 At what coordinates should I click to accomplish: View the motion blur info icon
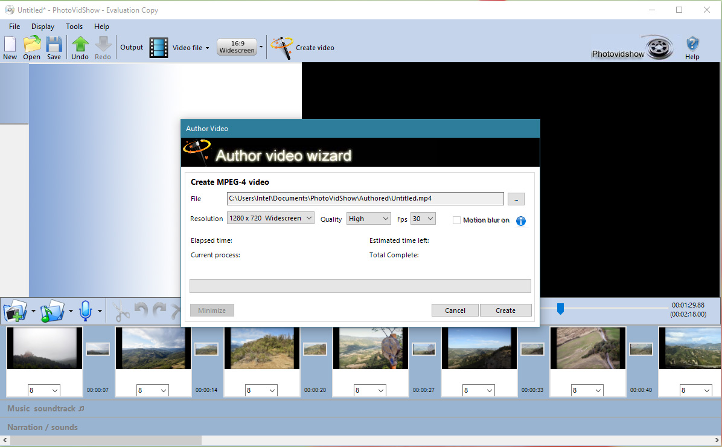point(520,220)
